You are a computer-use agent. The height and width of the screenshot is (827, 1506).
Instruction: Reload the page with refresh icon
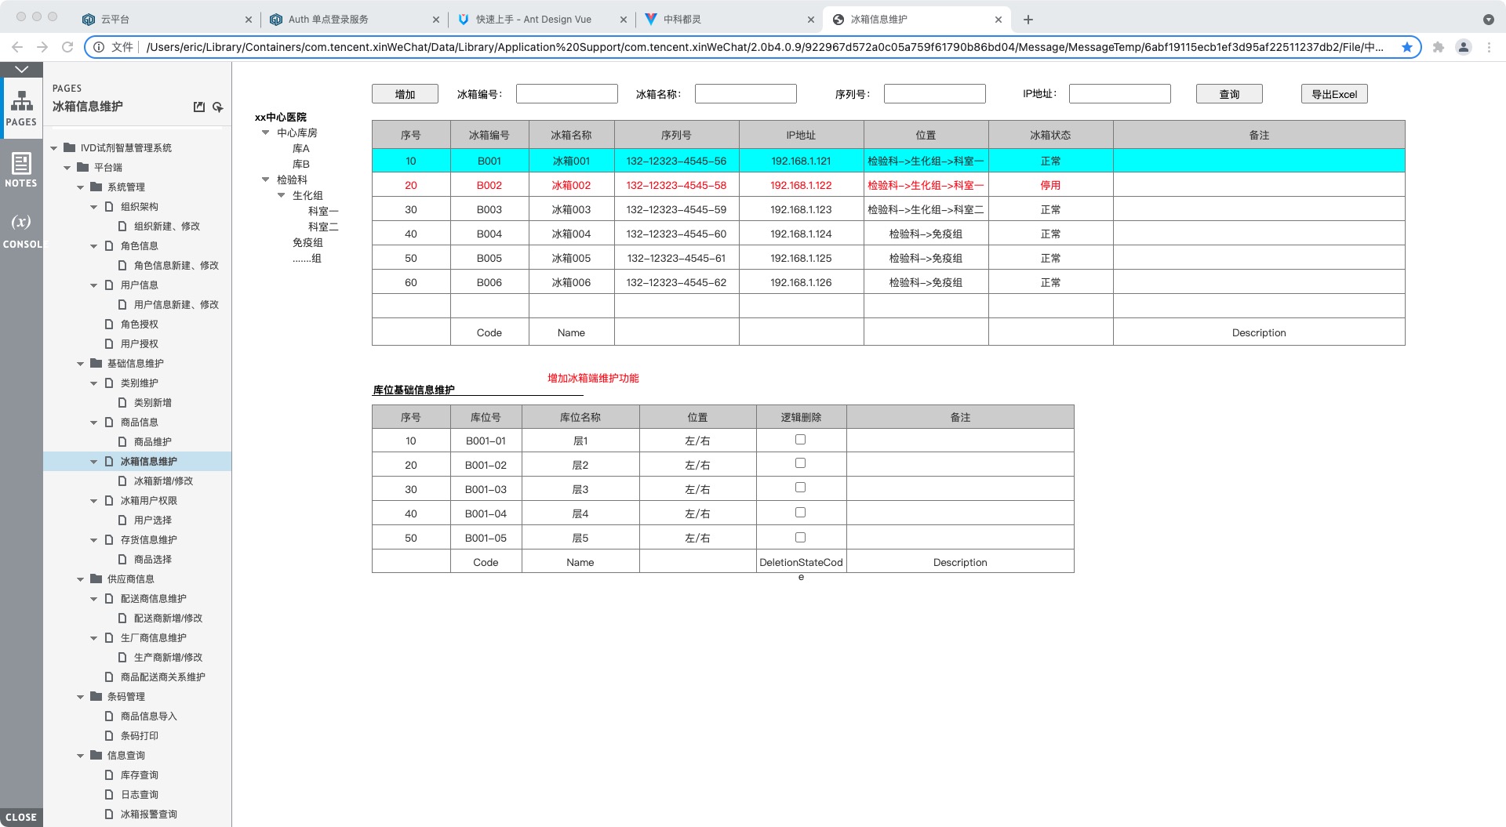coord(67,47)
